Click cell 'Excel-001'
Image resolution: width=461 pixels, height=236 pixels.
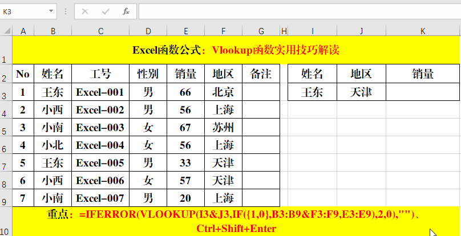click(100, 92)
